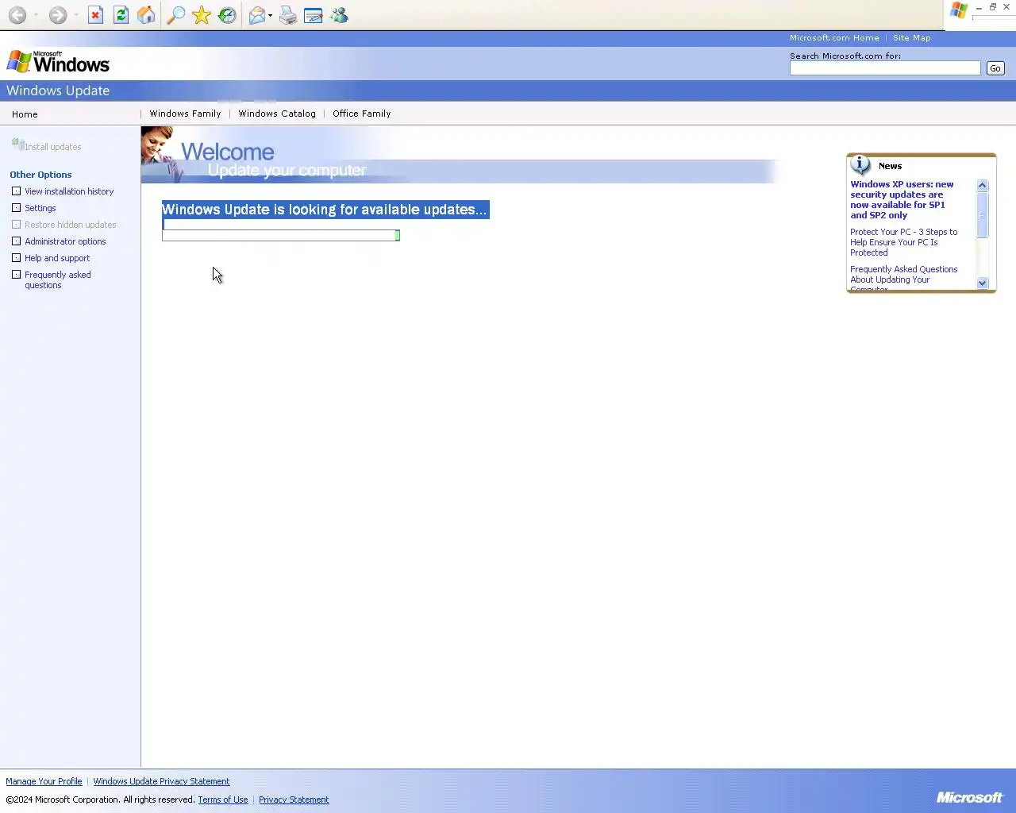This screenshot has width=1016, height=813.
Task: Click News panel scroll down arrow
Action: (x=982, y=283)
